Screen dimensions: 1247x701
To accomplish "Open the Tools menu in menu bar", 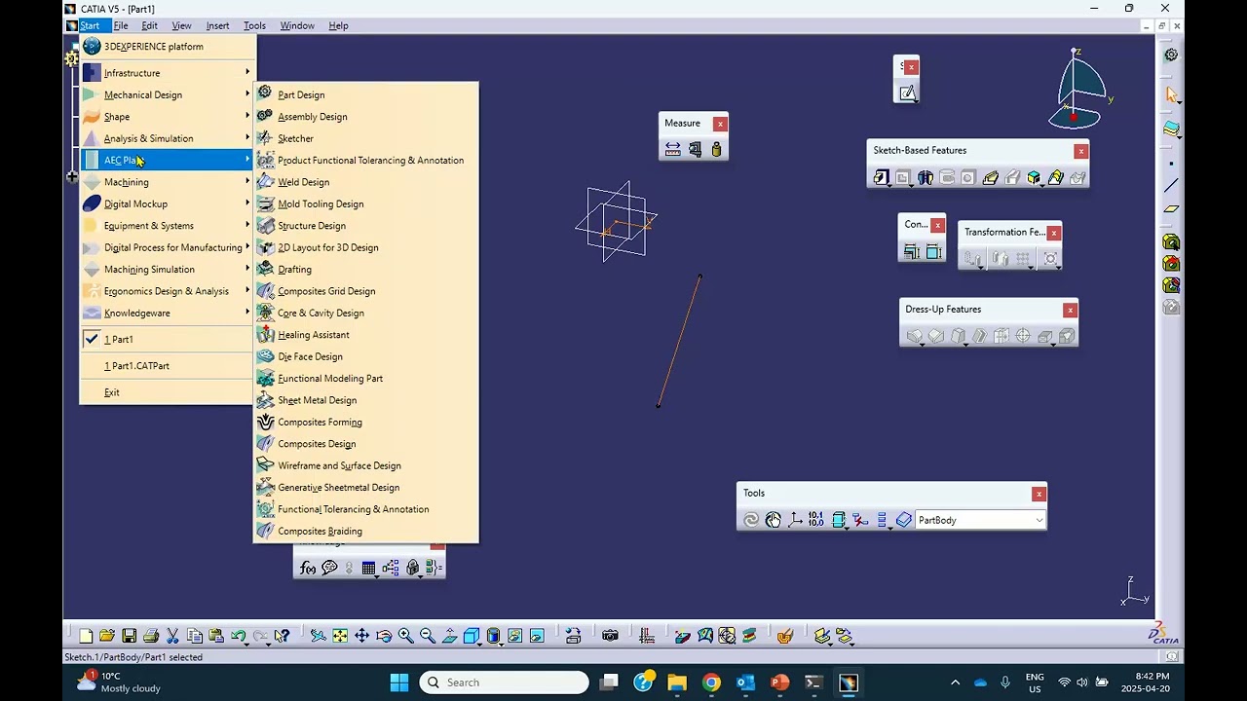I will [x=254, y=25].
